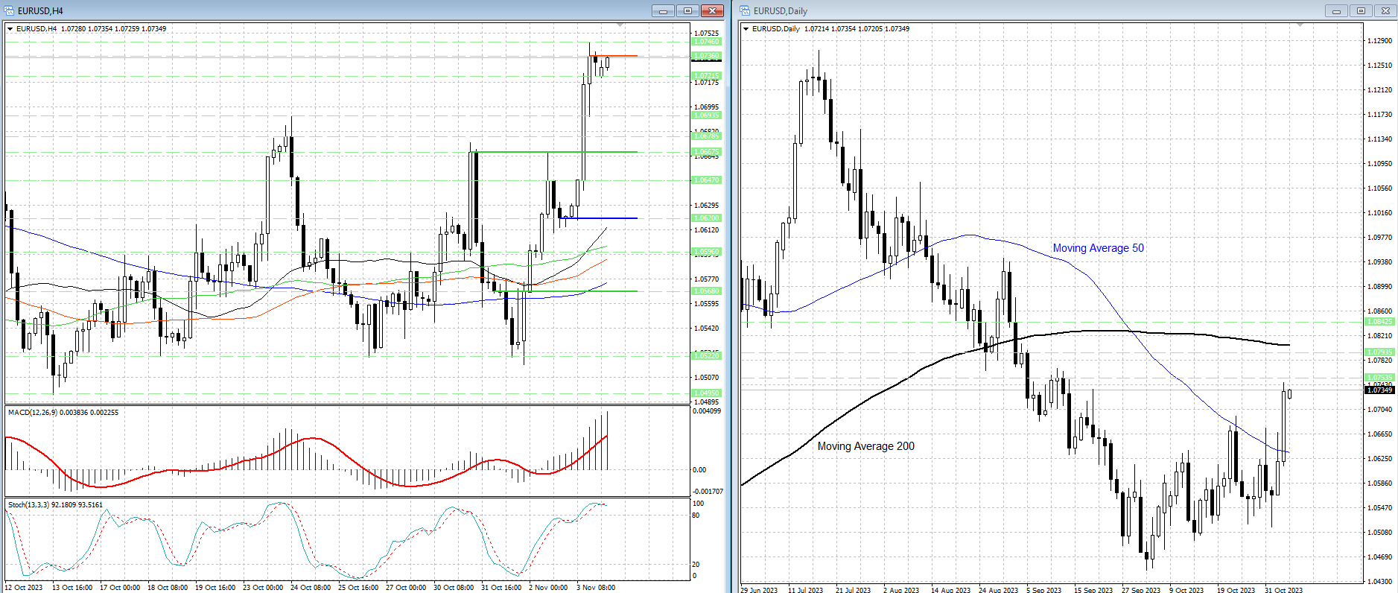This screenshot has width=1398, height=593.
Task: Restore the EURUSD,Daily chart window size
Action: tap(1362, 10)
